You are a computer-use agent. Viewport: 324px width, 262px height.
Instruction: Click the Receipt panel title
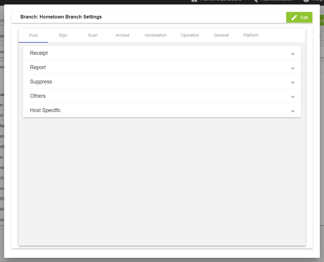39,53
